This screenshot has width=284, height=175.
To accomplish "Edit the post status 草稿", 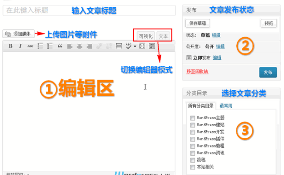I will click(x=216, y=35).
